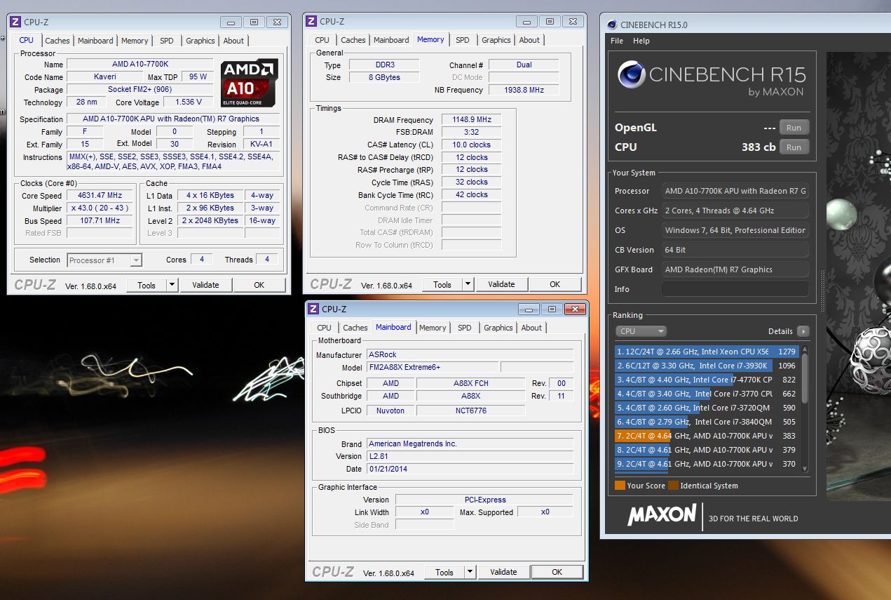Click the Cinebench Processor field AMD A10-7700K
891x600 pixels.
coord(735,191)
